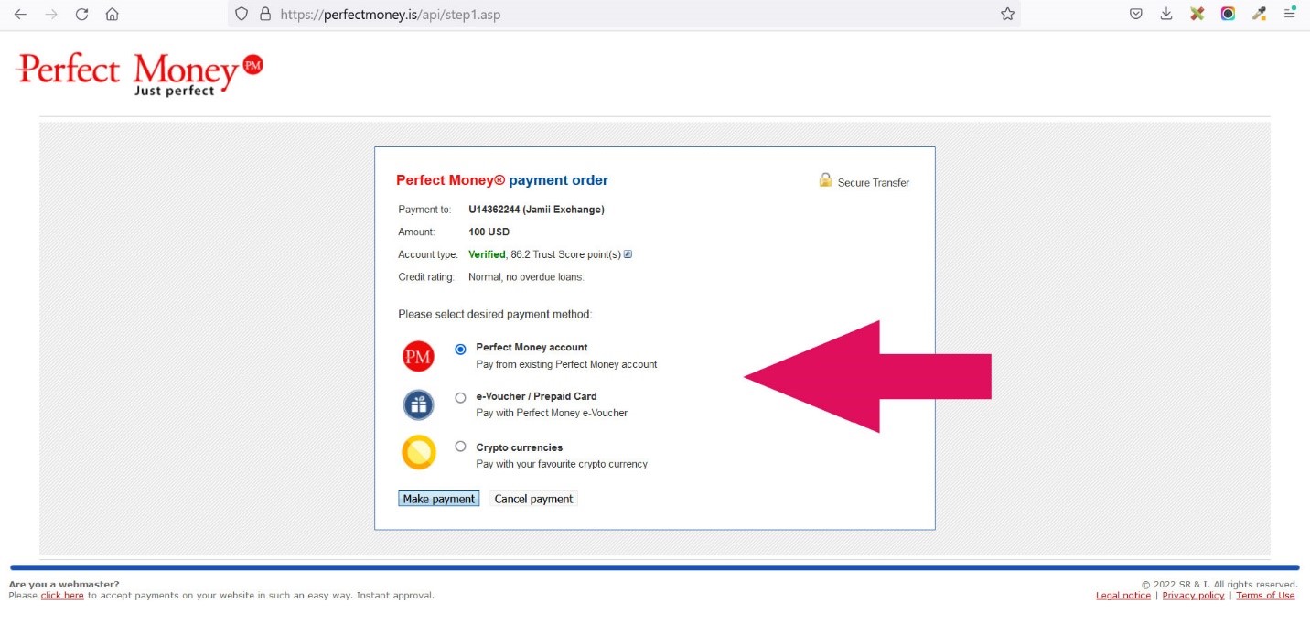Open the browser hamburger menu

point(1290,14)
